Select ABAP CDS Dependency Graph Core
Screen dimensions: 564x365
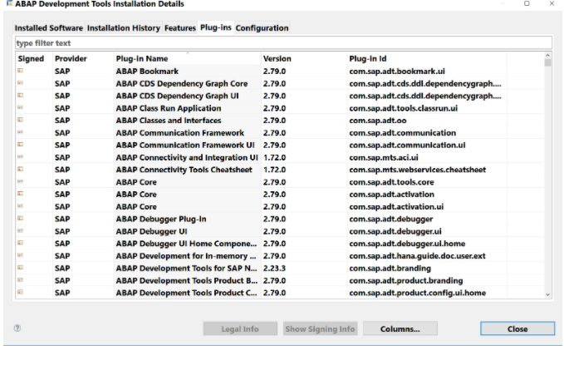pos(280,83)
